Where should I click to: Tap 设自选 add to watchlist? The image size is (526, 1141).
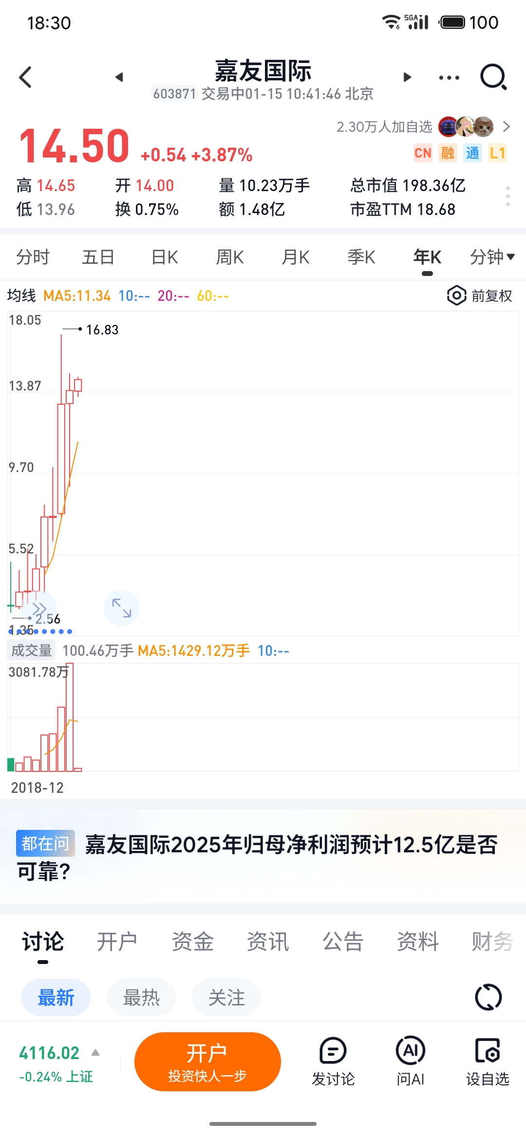pyautogui.click(x=487, y=1062)
